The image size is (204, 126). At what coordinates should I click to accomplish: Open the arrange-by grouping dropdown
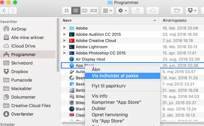[108, 10]
